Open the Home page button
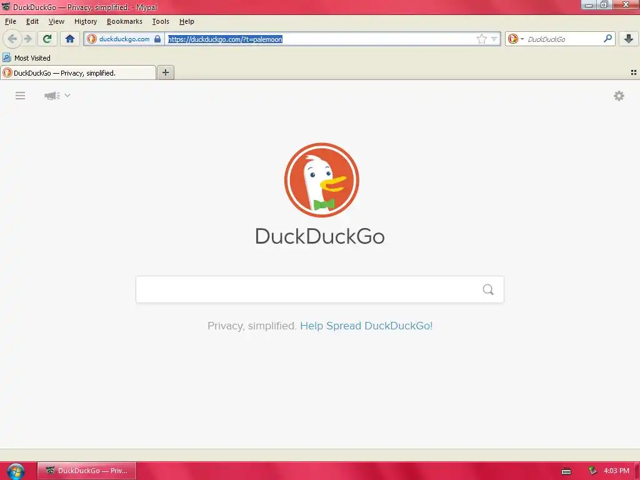The height and width of the screenshot is (480, 640). point(70,39)
